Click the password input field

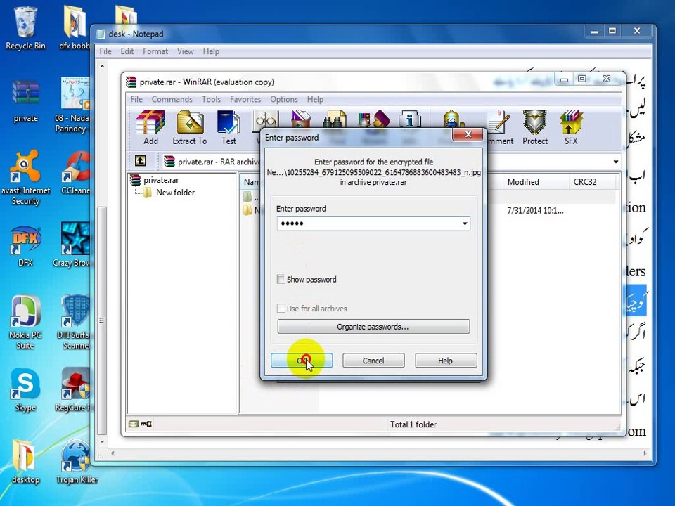373,223
